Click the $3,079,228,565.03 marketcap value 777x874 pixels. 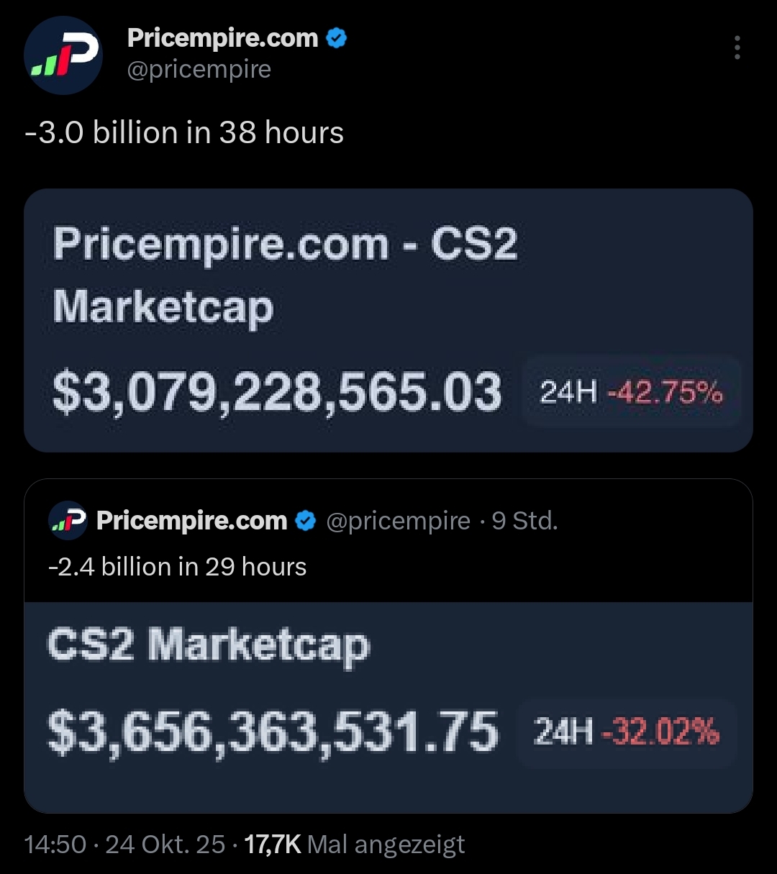277,393
